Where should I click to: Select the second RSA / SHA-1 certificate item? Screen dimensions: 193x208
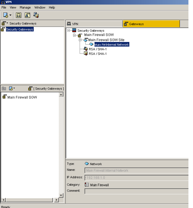(x=97, y=54)
